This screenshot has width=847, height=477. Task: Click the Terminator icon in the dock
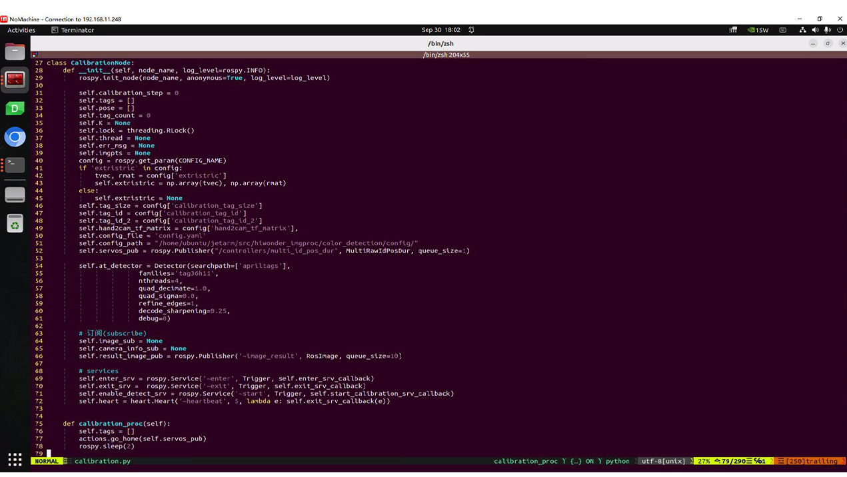[x=15, y=80]
